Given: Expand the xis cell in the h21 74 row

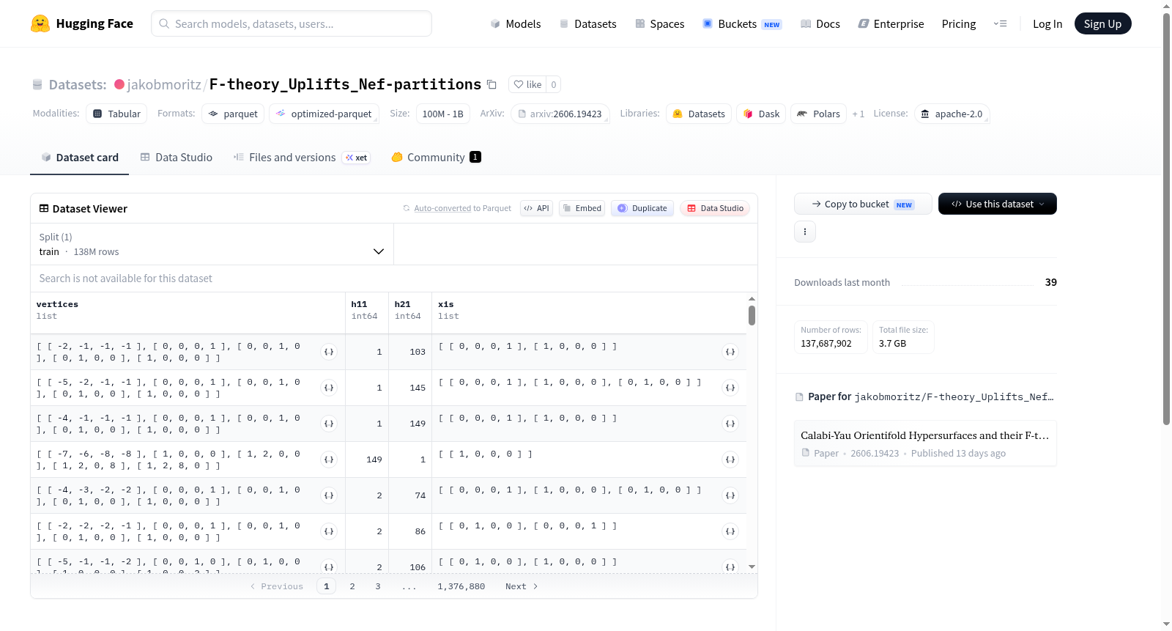Looking at the screenshot, I should [730, 495].
